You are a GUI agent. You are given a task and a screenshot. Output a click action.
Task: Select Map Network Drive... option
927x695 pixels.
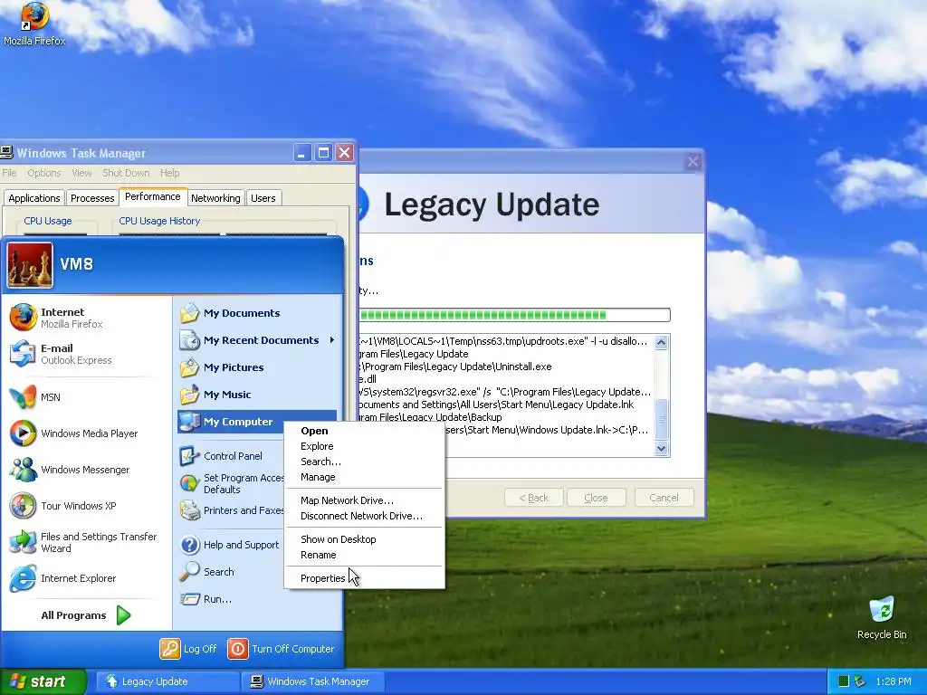[364, 500]
